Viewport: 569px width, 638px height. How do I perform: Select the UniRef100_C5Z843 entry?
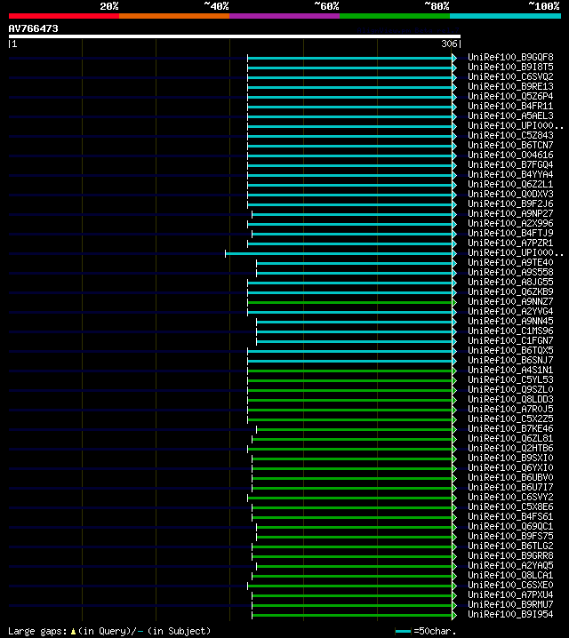click(x=510, y=135)
